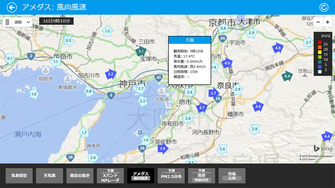
Task: Select the 4.8 wind arrow marker
Action: pos(278,48)
